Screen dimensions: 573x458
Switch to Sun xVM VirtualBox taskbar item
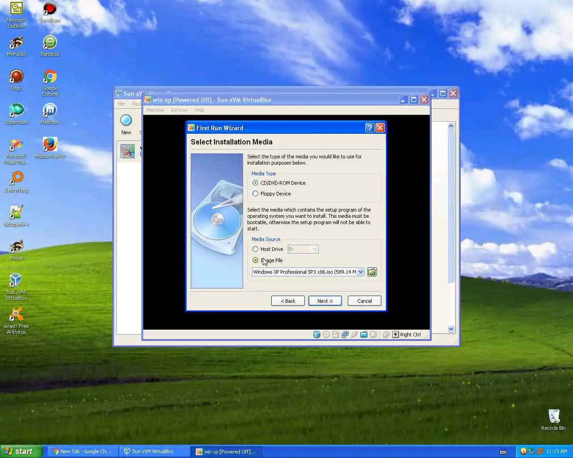(x=154, y=451)
